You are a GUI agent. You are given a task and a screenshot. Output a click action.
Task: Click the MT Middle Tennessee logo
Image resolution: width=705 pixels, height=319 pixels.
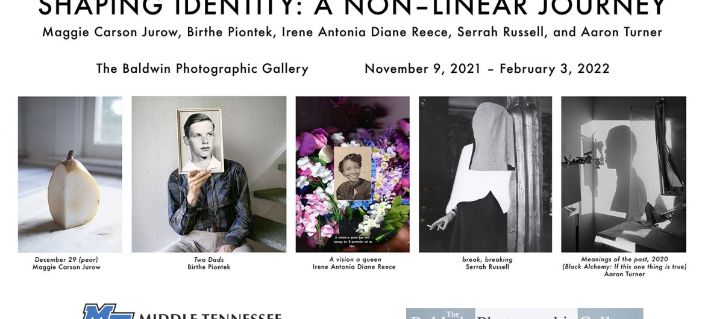tap(182, 312)
